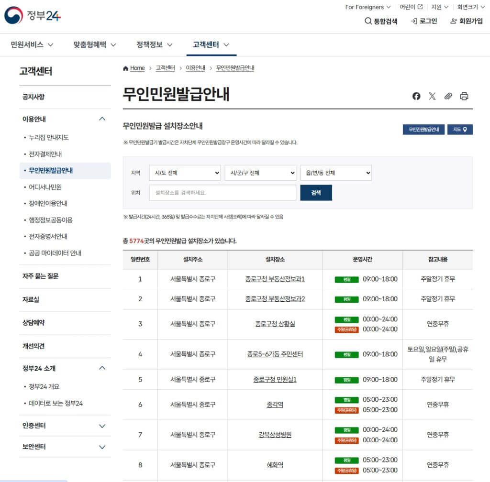Open 어디서나민원 sidebar item
This screenshot has height=482, width=490.
(45, 187)
